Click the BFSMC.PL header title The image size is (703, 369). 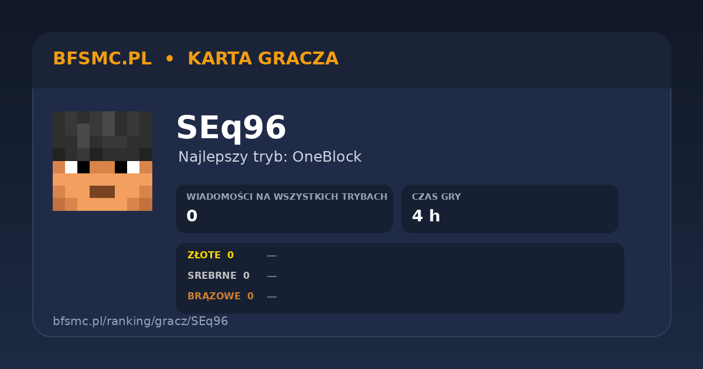[x=102, y=59]
